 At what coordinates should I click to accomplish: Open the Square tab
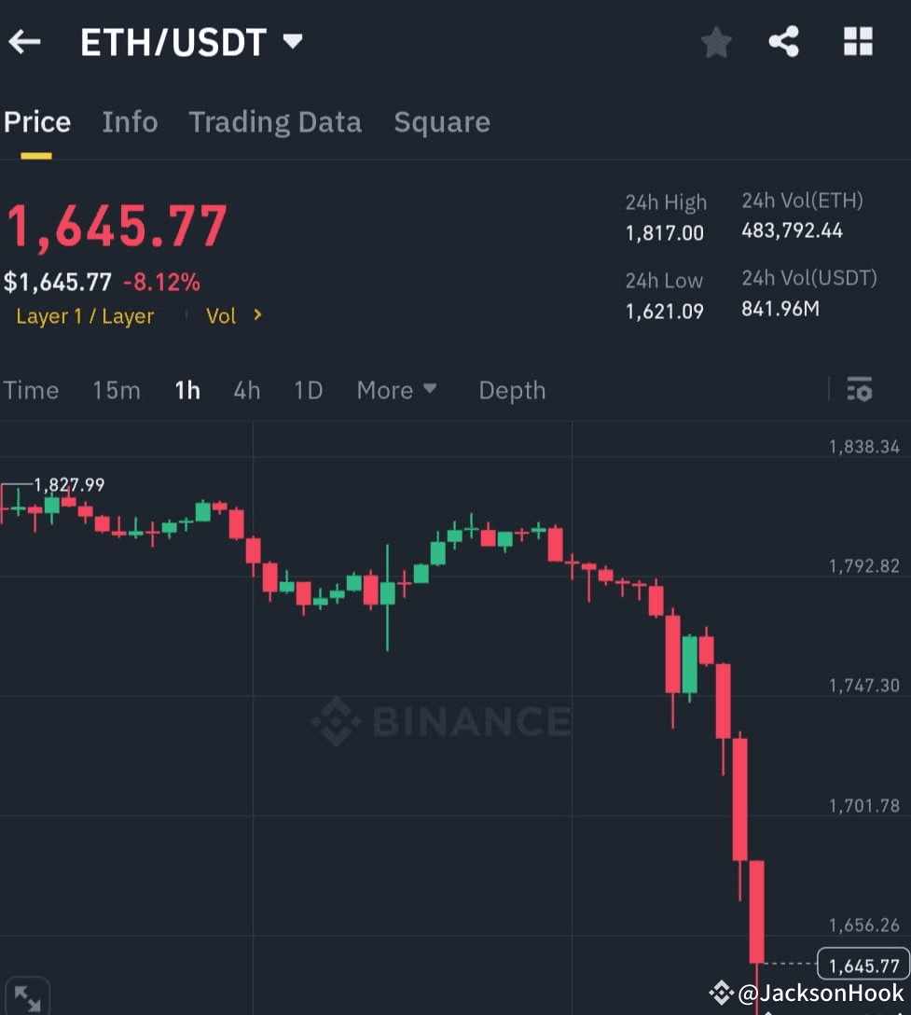tap(442, 122)
